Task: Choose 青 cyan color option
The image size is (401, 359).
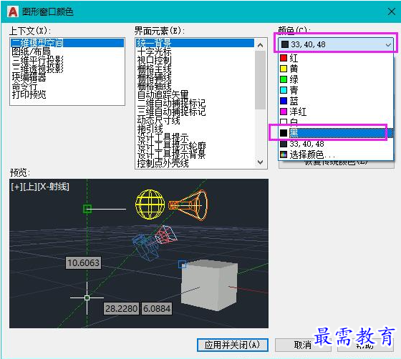Action: point(336,90)
